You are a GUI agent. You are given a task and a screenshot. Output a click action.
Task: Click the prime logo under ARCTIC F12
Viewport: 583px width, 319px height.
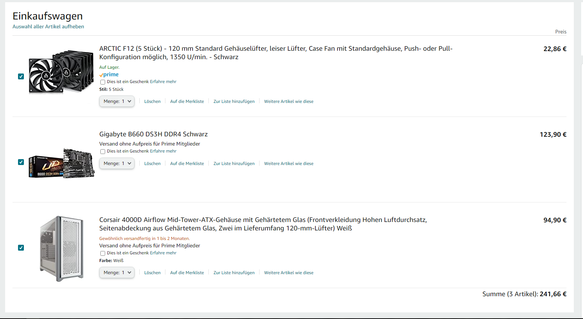tap(109, 75)
